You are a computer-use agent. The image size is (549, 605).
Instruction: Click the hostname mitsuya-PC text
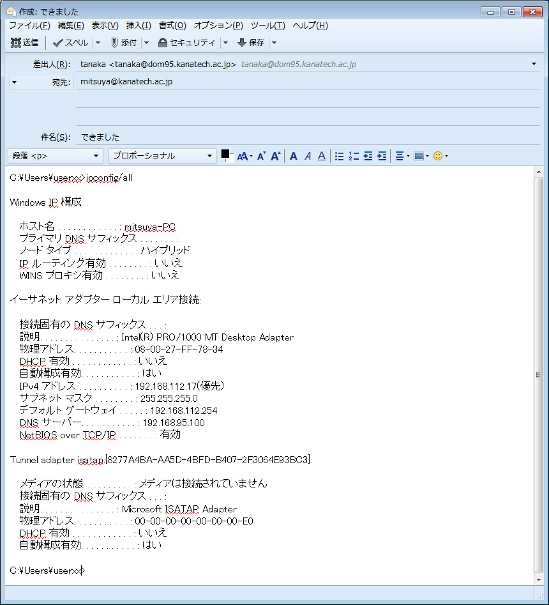click(150, 227)
